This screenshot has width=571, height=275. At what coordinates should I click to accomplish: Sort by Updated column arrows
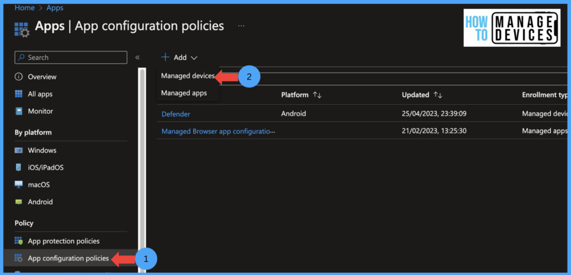point(438,95)
